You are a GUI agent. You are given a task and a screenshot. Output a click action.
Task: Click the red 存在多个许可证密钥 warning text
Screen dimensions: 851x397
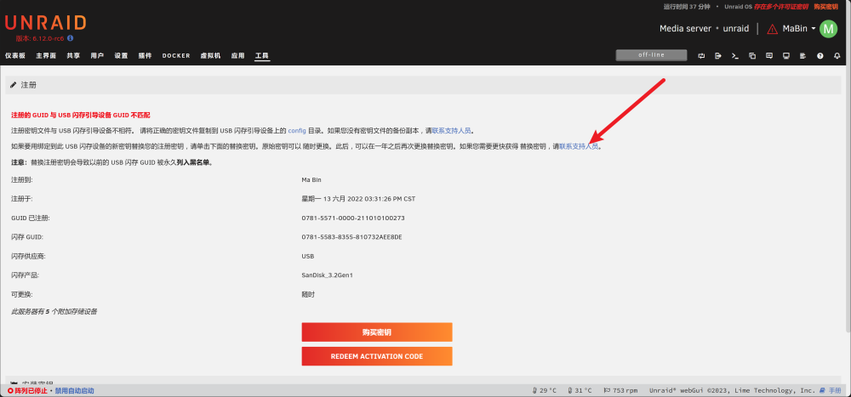click(780, 7)
